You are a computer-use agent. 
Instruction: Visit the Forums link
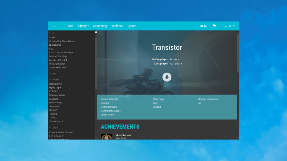105,103
